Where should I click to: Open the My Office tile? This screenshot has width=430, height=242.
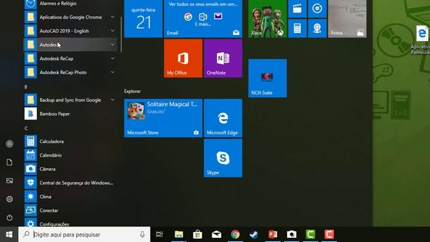pyautogui.click(x=183, y=58)
